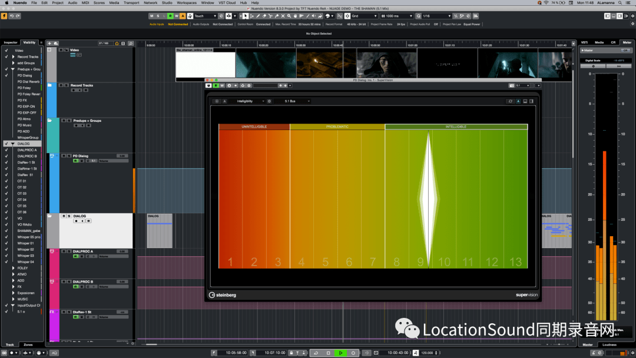636x358 pixels.
Task: Click the Add Track plus icon
Action: pyautogui.click(x=49, y=44)
